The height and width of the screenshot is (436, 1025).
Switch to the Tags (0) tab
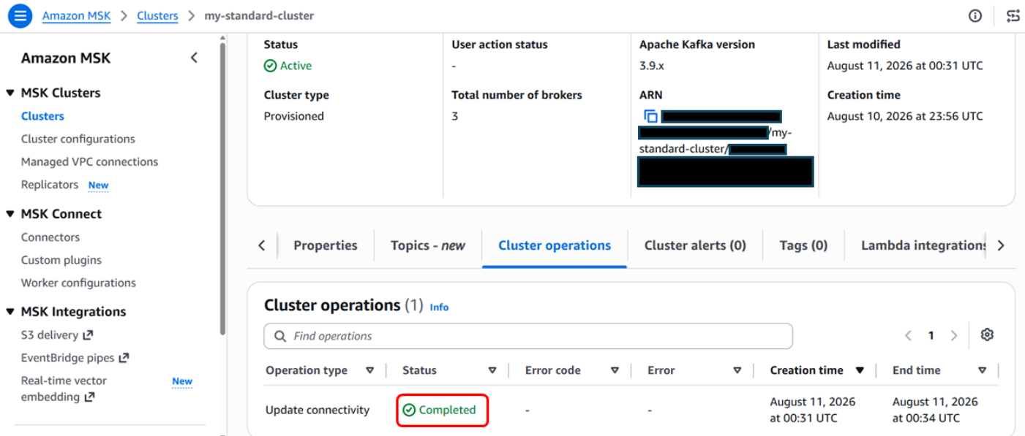click(x=803, y=245)
